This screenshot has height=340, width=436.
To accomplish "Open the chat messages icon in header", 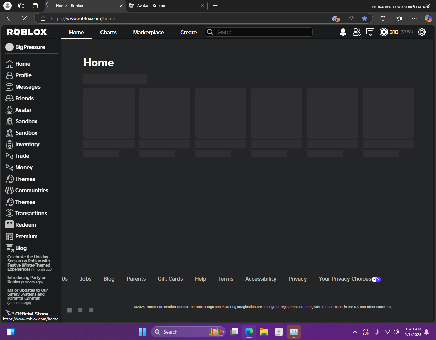I will coord(370,32).
